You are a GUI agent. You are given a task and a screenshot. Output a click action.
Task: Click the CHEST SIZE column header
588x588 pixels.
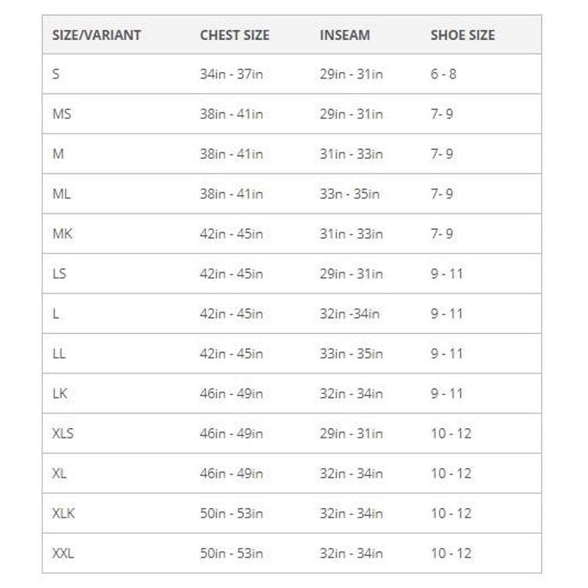[x=234, y=35]
